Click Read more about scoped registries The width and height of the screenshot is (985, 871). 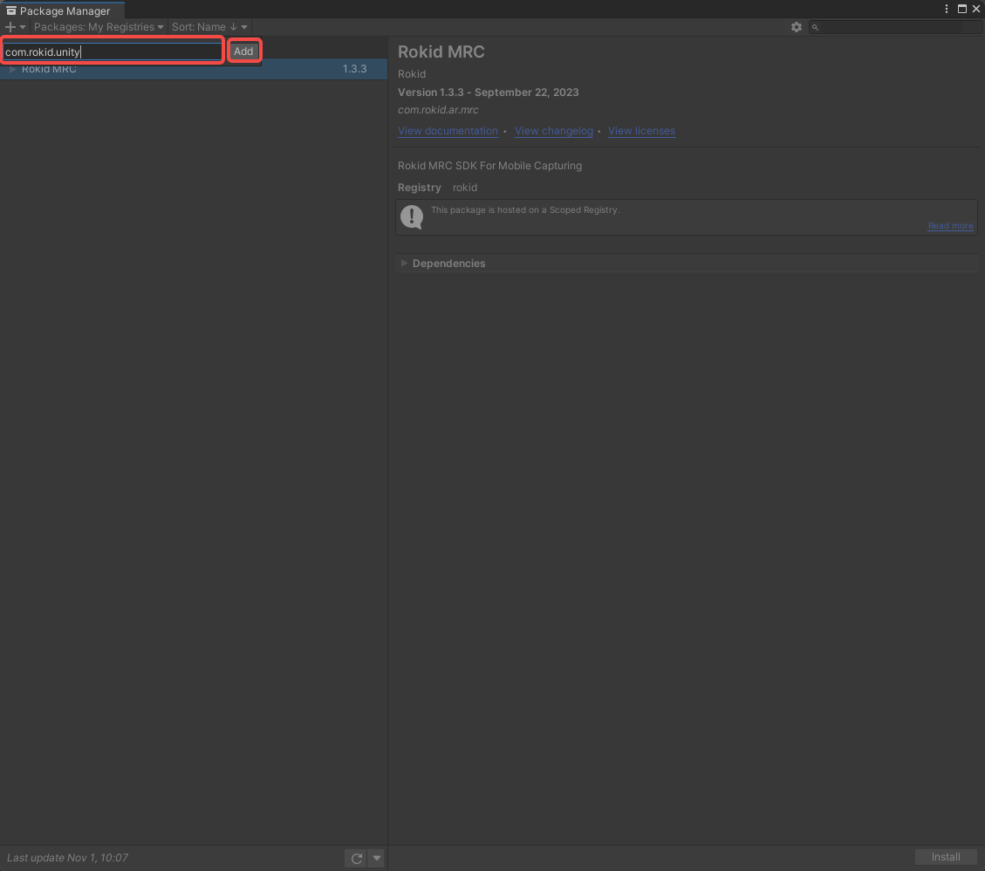tap(950, 226)
